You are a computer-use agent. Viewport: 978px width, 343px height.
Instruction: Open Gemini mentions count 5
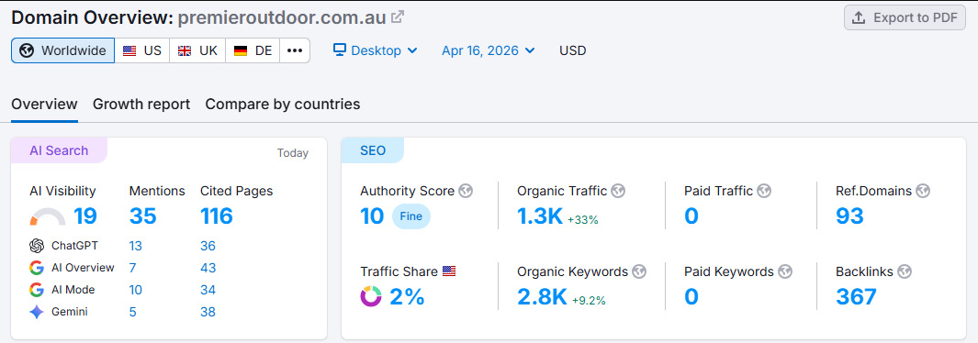click(133, 312)
